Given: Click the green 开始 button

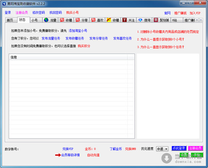Looking at the screenshot, I should [x=197, y=155].
